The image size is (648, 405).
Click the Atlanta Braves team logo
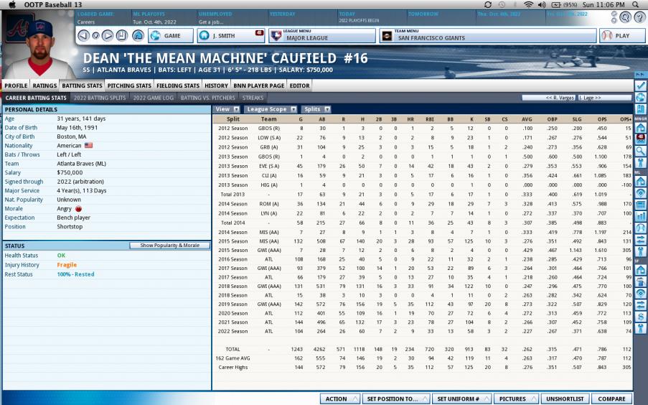21,28
